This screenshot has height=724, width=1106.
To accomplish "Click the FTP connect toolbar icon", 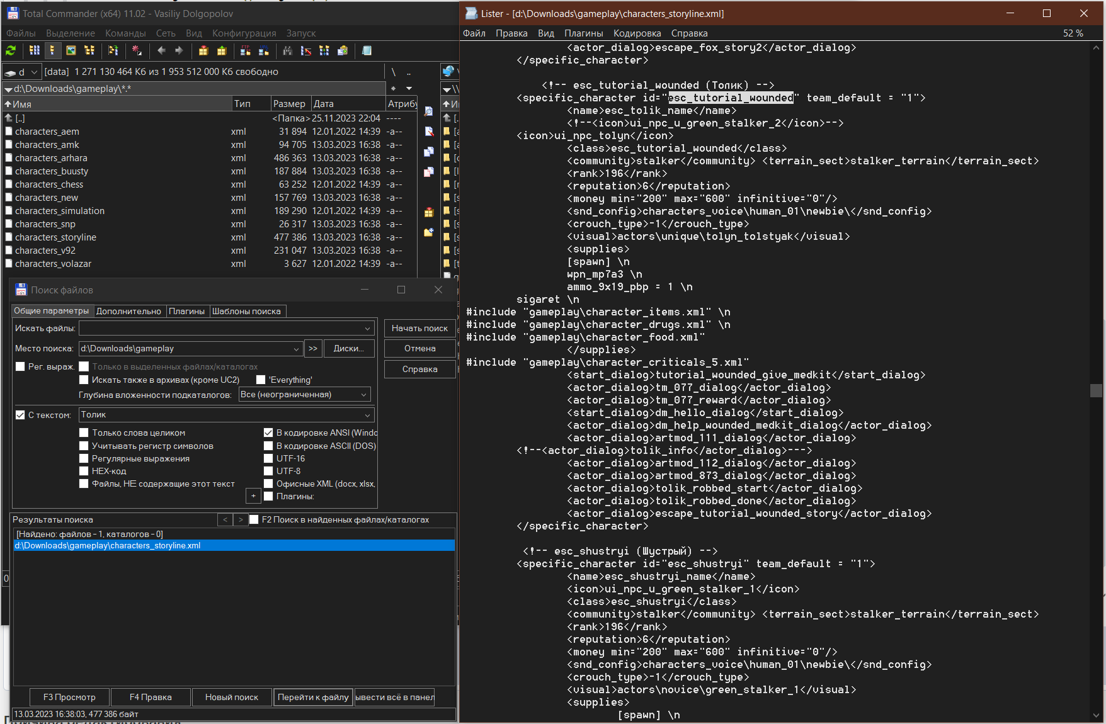I will point(246,50).
